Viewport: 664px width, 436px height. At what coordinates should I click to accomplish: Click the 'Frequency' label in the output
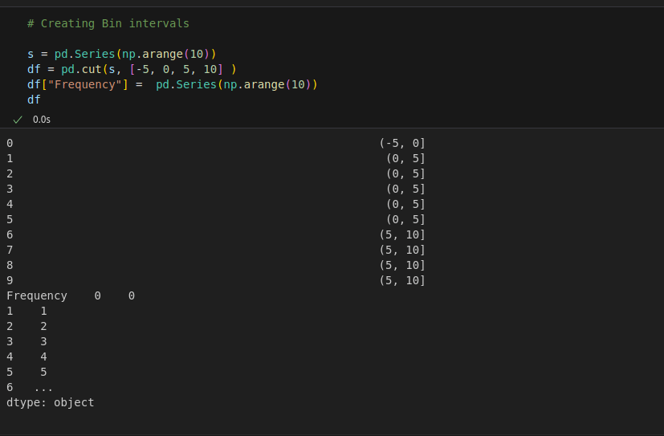[37, 295]
